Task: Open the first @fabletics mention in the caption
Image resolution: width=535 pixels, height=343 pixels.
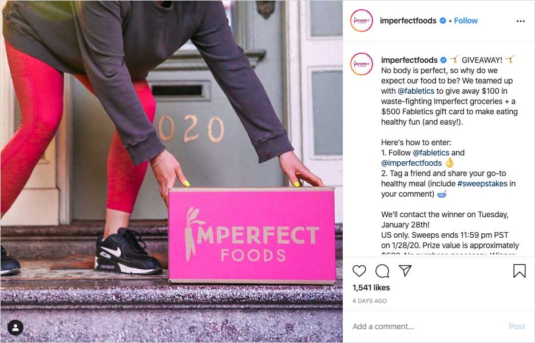Action: [x=416, y=91]
